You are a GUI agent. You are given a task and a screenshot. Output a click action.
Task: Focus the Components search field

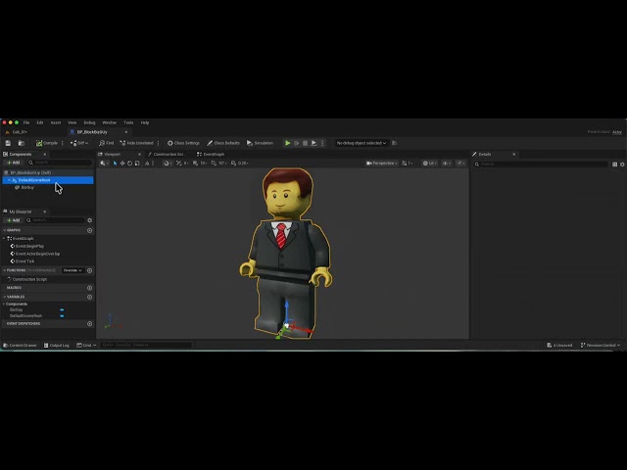coord(60,163)
